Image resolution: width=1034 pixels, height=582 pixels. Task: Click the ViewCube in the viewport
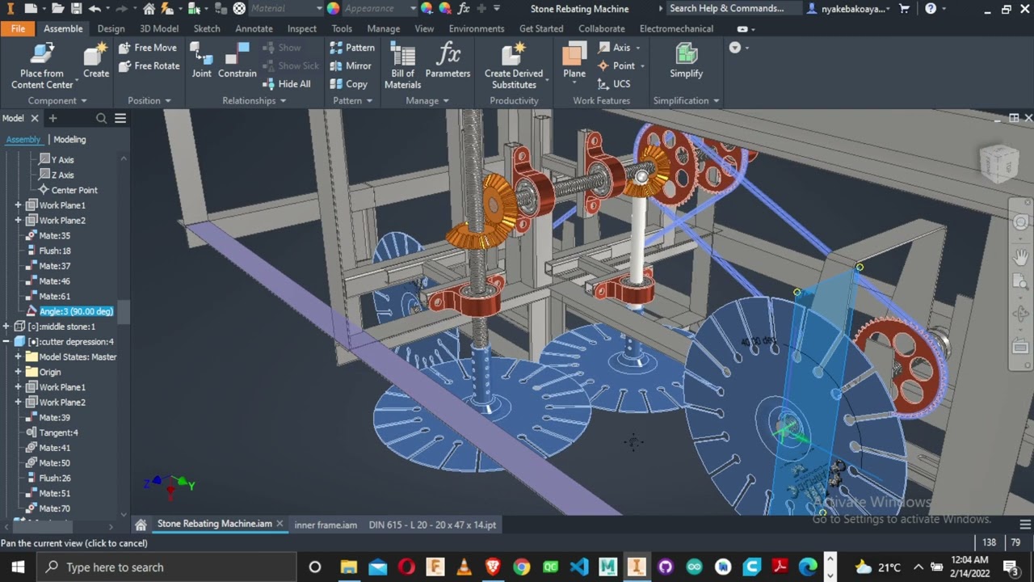(x=999, y=162)
